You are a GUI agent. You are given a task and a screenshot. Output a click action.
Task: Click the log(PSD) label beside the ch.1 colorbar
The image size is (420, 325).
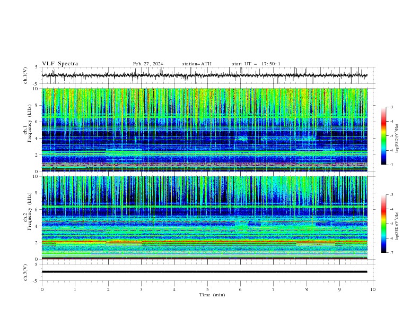point(397,139)
